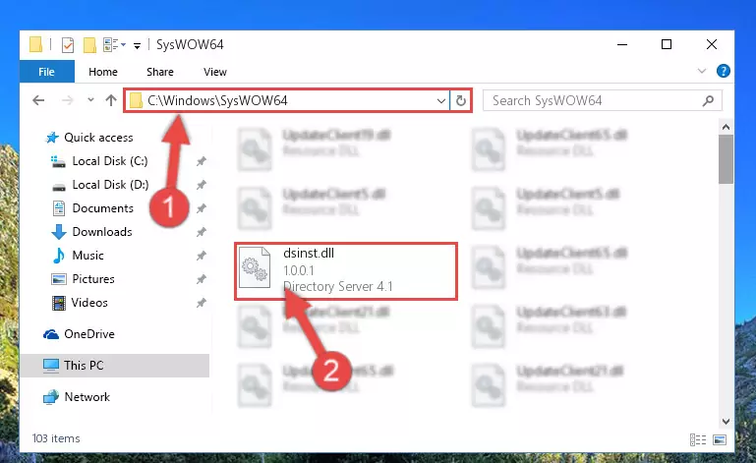
Task: Maximize the SysWOW64 window
Action: point(667,44)
